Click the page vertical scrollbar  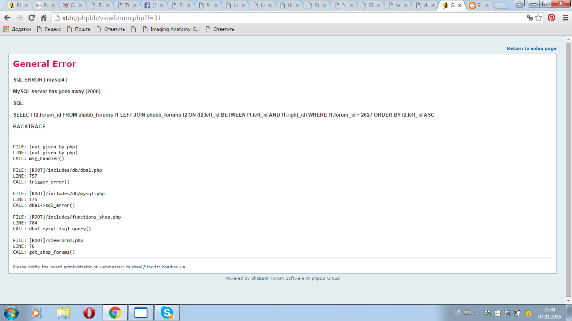[x=568, y=167]
